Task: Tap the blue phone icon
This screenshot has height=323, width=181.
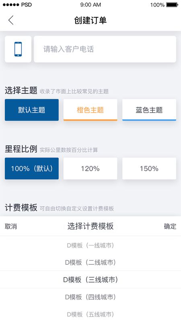Action: click(x=18, y=49)
